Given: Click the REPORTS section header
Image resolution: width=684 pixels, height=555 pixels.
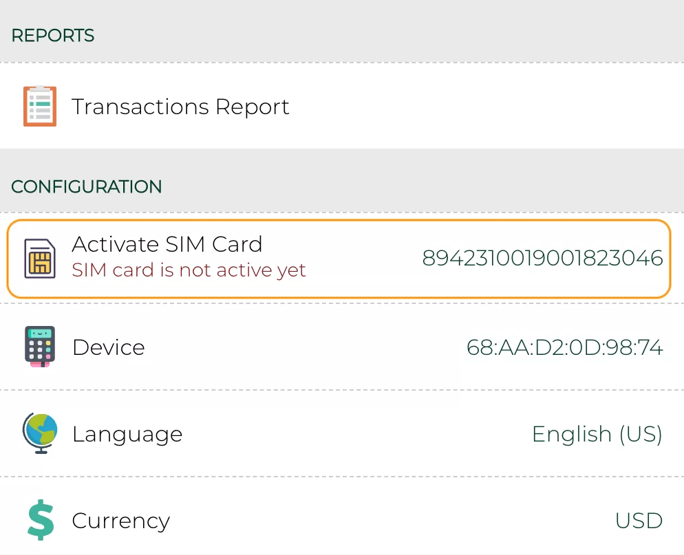Looking at the screenshot, I should pos(53,36).
